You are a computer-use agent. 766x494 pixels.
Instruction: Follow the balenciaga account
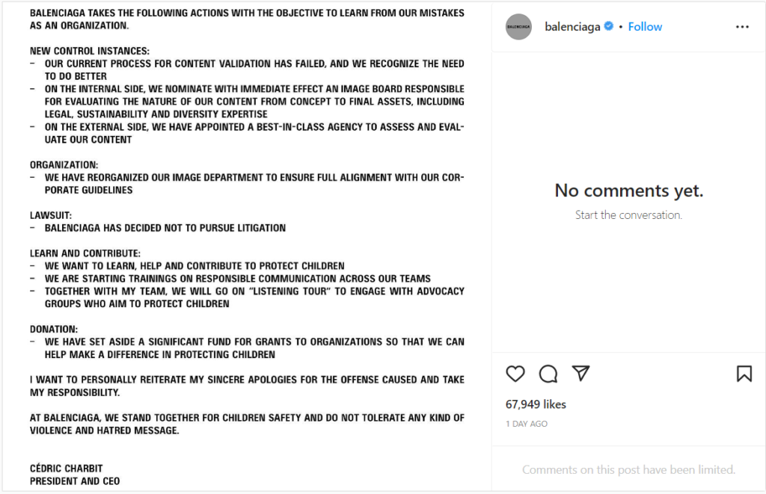tap(645, 27)
